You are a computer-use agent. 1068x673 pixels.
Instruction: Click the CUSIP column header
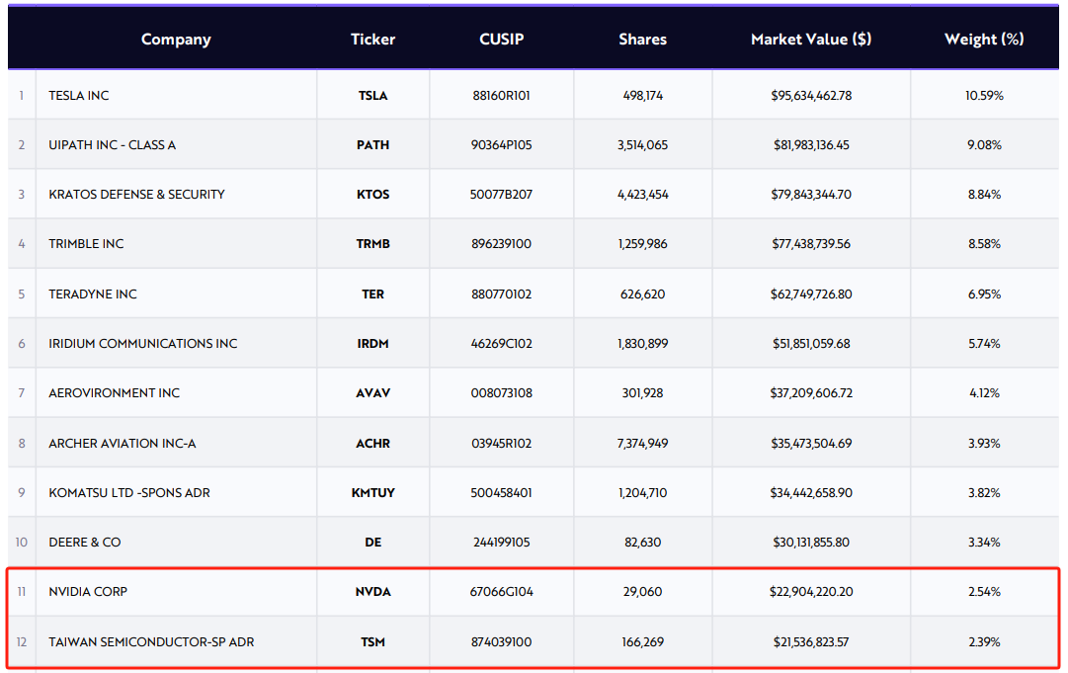pyautogui.click(x=501, y=40)
